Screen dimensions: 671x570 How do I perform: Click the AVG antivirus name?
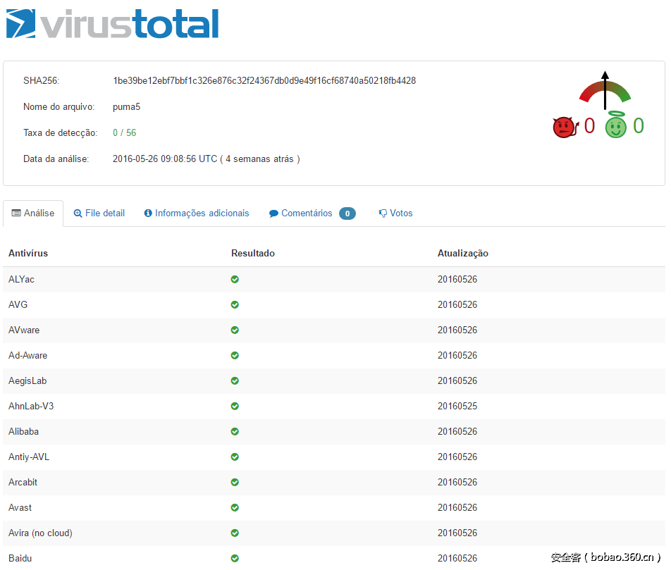click(18, 304)
